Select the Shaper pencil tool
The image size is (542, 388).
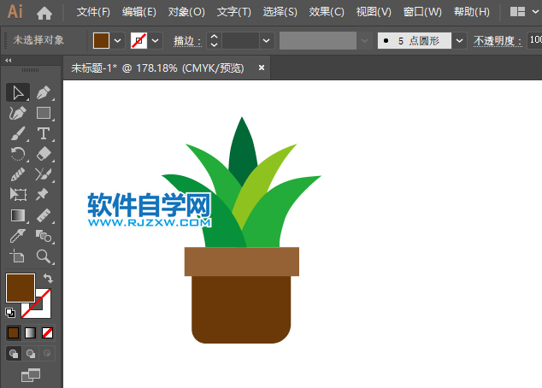pyautogui.click(x=18, y=174)
